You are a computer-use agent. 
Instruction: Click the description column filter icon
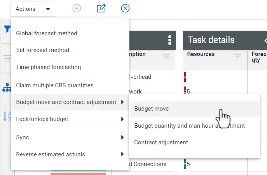pos(167,56)
